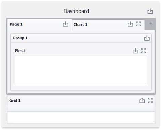The width and height of the screenshot is (161, 130).
Task: Click the export icon on Page 1 tab
Action: (x=66, y=24)
